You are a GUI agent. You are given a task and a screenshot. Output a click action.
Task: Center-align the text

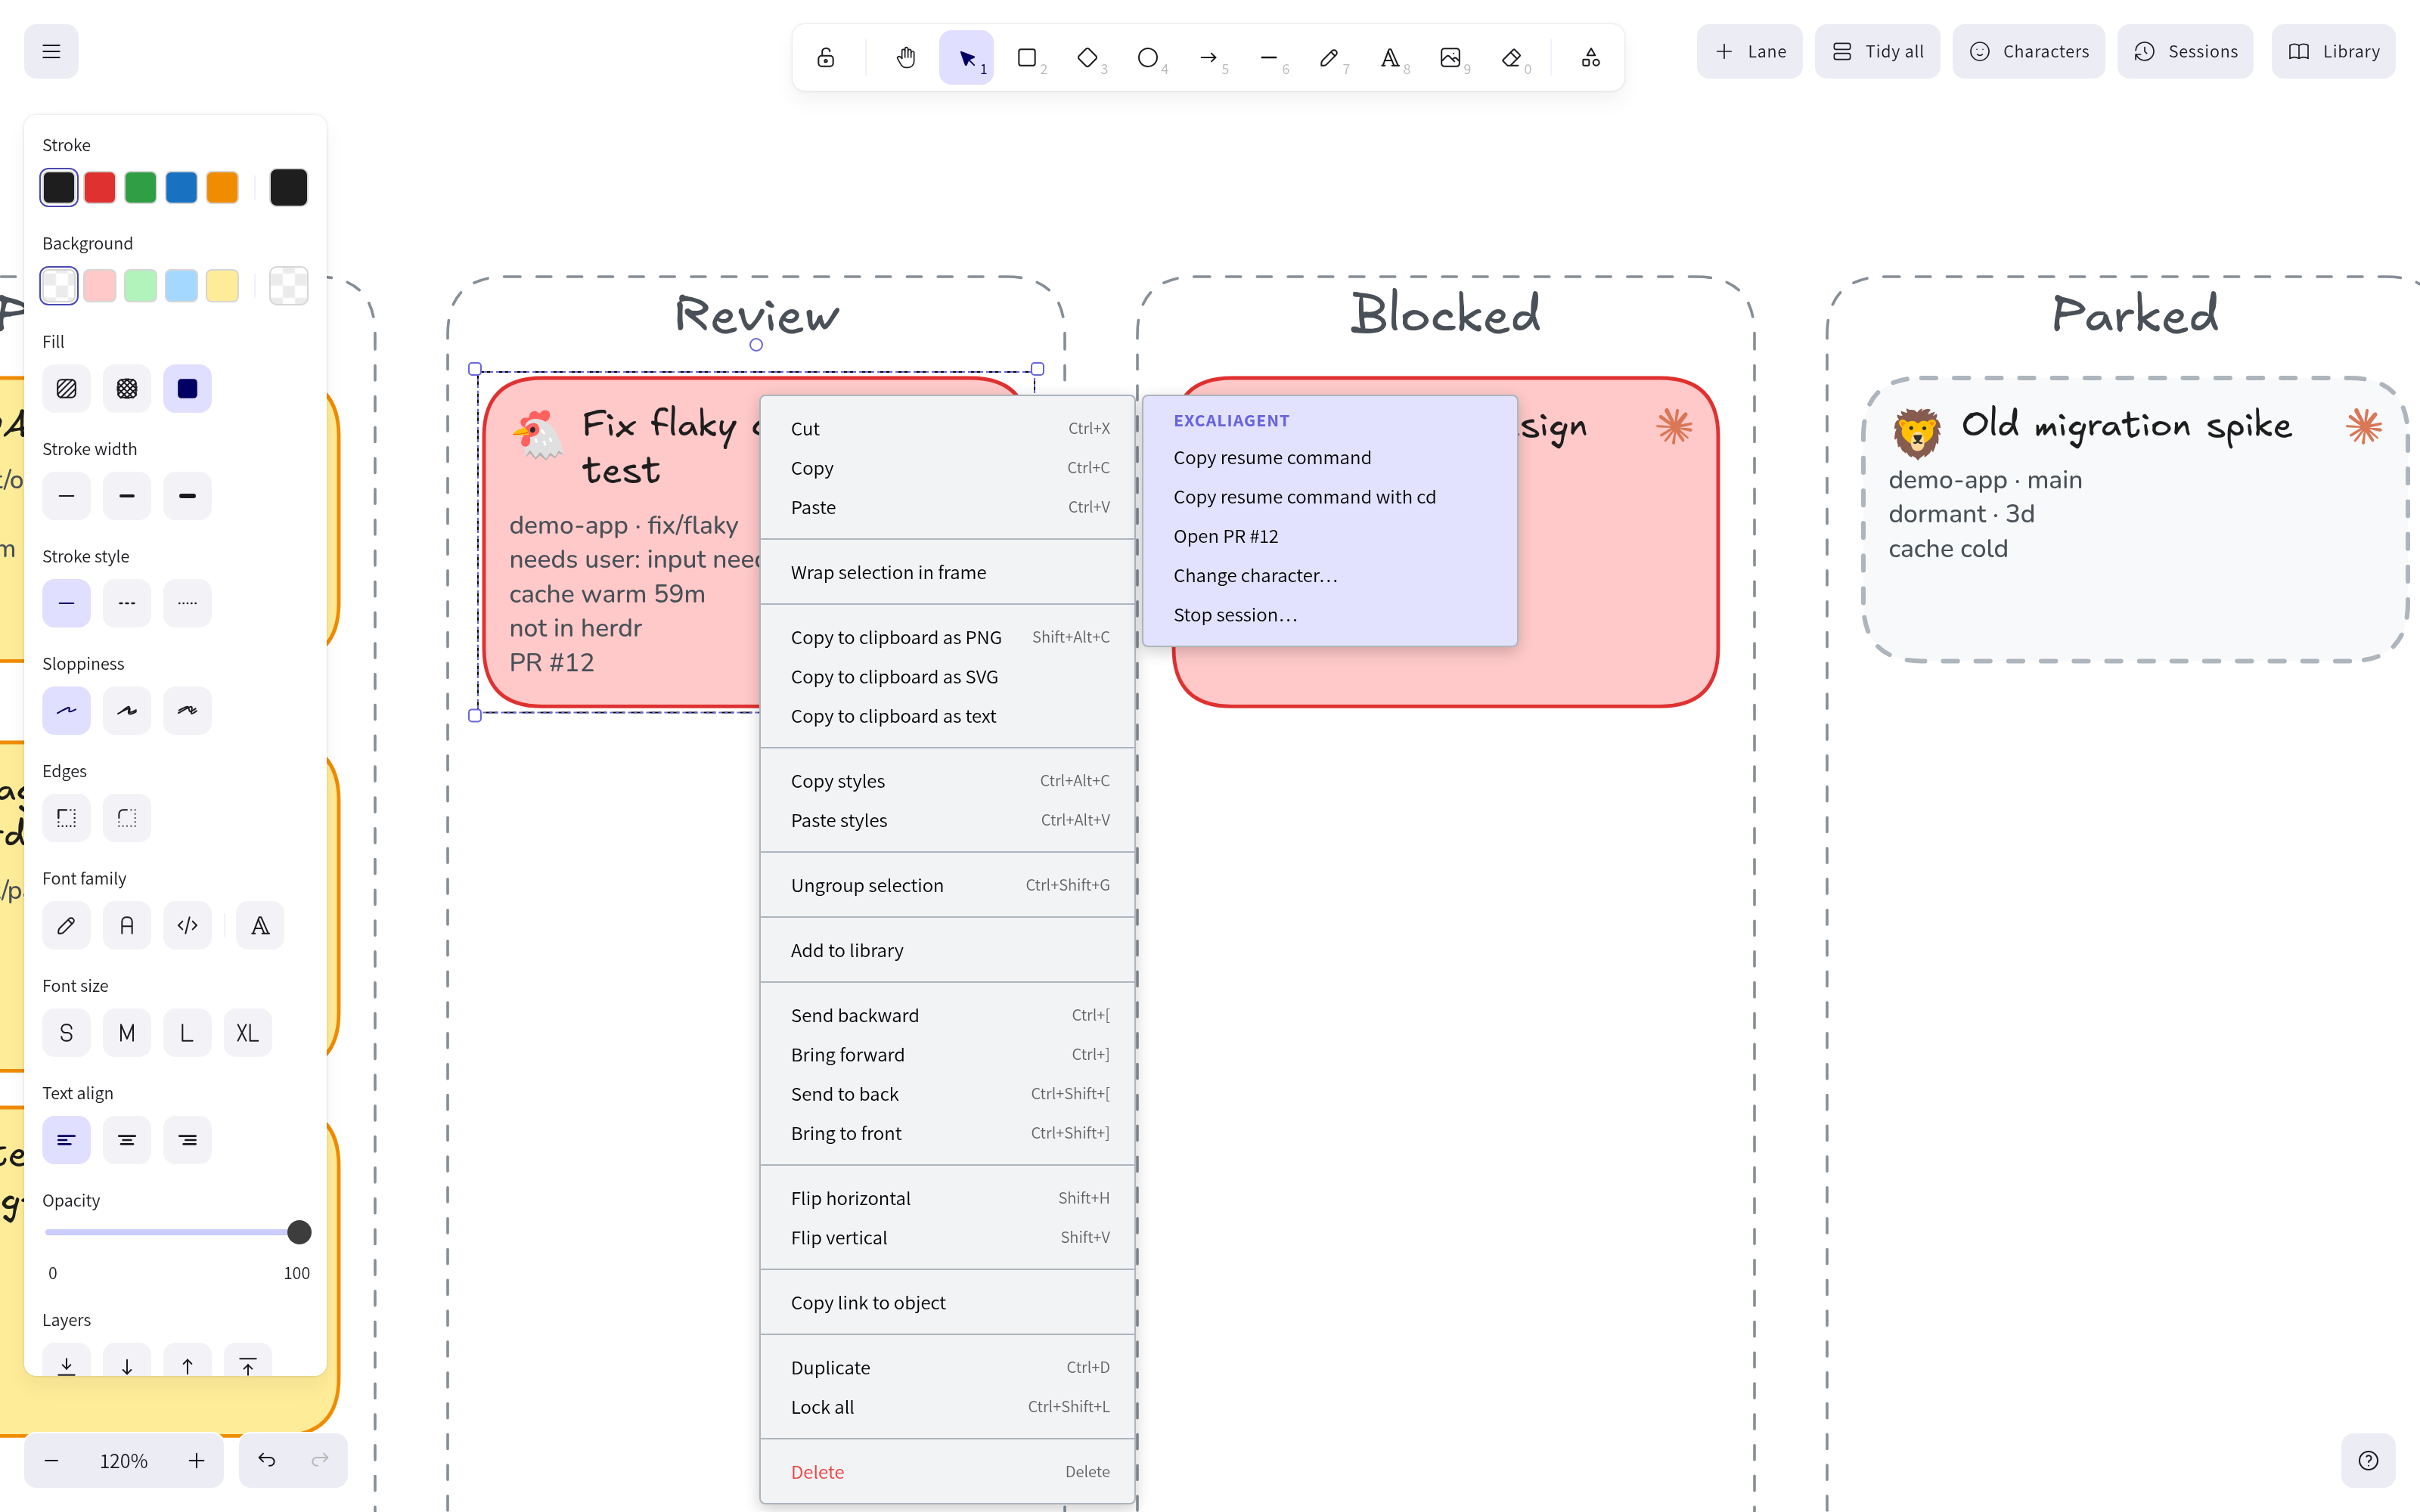coord(127,1140)
